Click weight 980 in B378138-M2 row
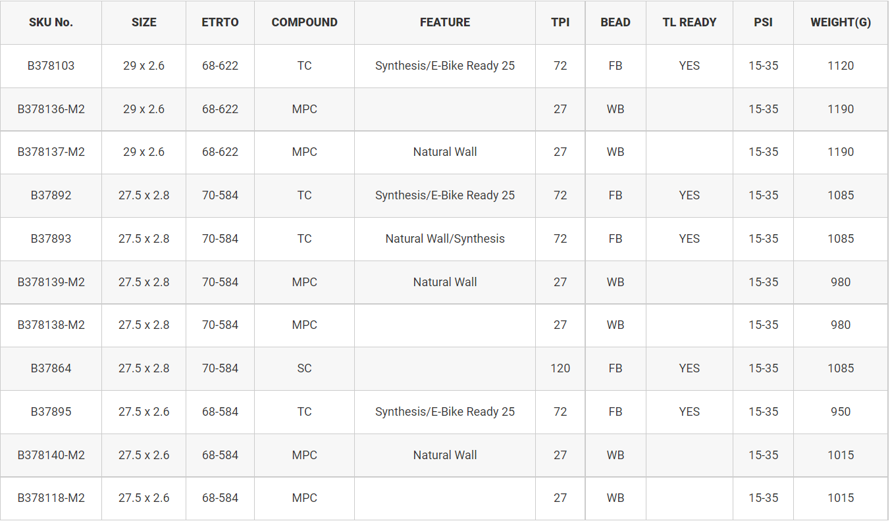The image size is (890, 521). 841,325
